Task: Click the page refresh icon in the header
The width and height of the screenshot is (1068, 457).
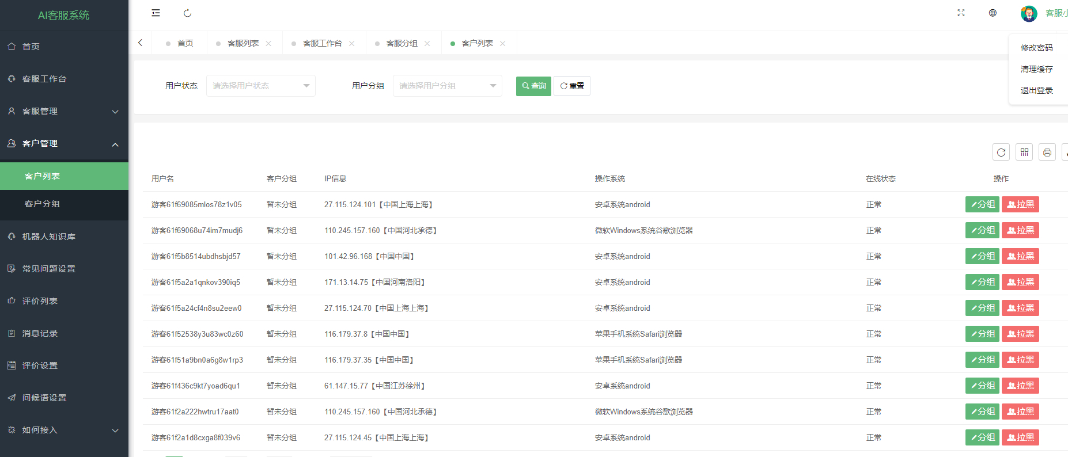Action: pos(187,13)
